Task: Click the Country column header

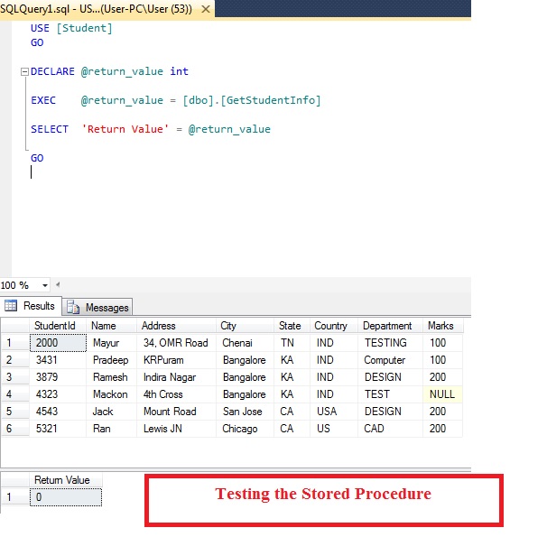Action: pos(334,326)
